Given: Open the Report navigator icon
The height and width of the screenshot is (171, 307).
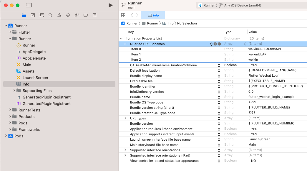Looking at the screenshot, I should pos(94,15).
